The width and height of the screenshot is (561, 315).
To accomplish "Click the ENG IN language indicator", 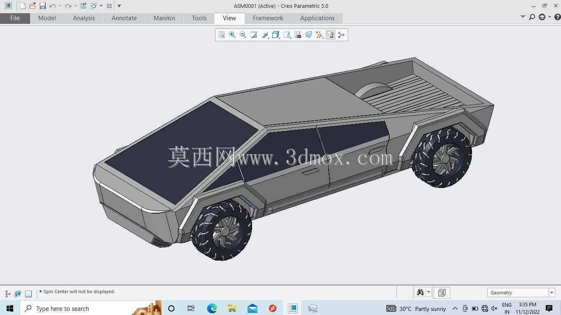I will click(x=507, y=308).
